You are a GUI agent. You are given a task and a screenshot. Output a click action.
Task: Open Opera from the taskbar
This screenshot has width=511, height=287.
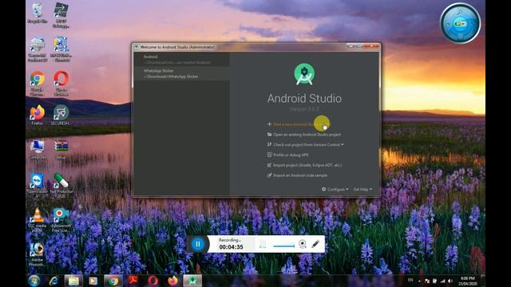(153, 281)
